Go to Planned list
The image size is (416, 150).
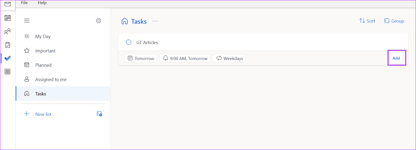click(x=63, y=65)
